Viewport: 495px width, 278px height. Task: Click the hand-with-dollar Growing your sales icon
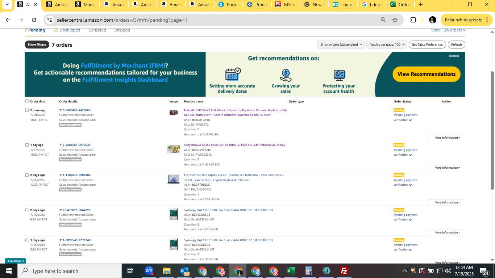pos(286,75)
